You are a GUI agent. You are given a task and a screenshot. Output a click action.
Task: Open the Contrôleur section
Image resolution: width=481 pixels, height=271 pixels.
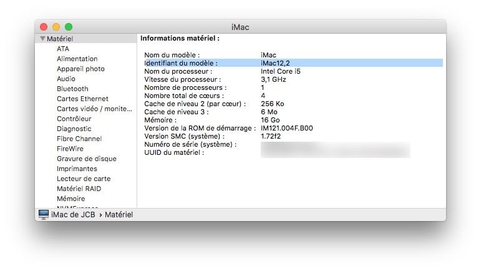click(x=74, y=119)
